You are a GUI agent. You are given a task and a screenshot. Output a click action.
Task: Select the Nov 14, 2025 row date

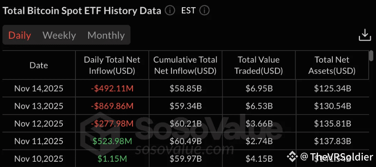(39, 88)
